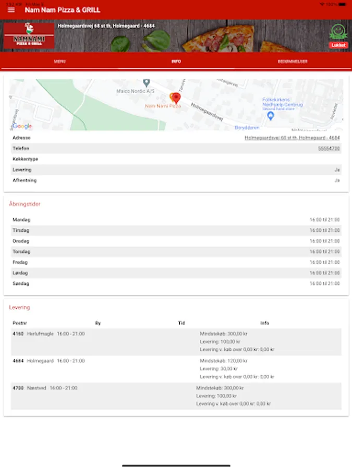The height and width of the screenshot is (469, 352).
Task: Click the Afhentning info row
Action: tap(176, 180)
